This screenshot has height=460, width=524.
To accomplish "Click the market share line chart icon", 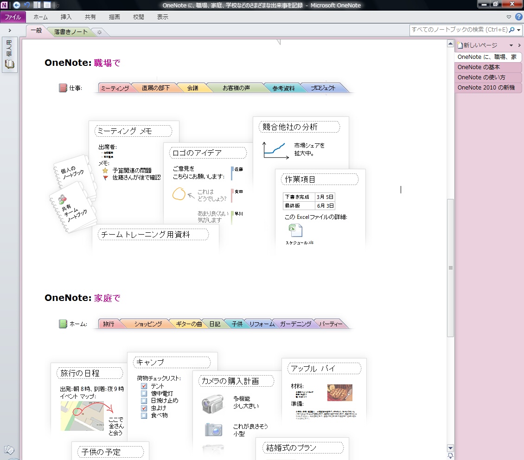I will click(275, 150).
